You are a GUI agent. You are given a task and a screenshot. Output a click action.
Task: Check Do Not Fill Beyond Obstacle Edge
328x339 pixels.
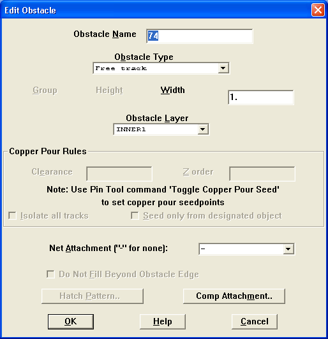pyautogui.click(x=50, y=274)
